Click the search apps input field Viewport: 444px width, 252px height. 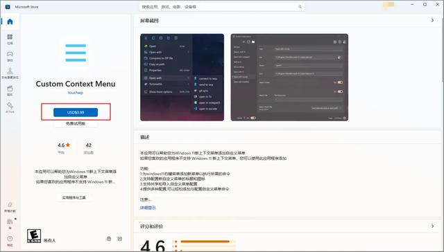click(222, 7)
